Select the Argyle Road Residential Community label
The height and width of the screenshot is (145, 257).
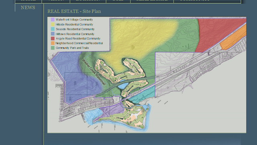coord(78,38)
